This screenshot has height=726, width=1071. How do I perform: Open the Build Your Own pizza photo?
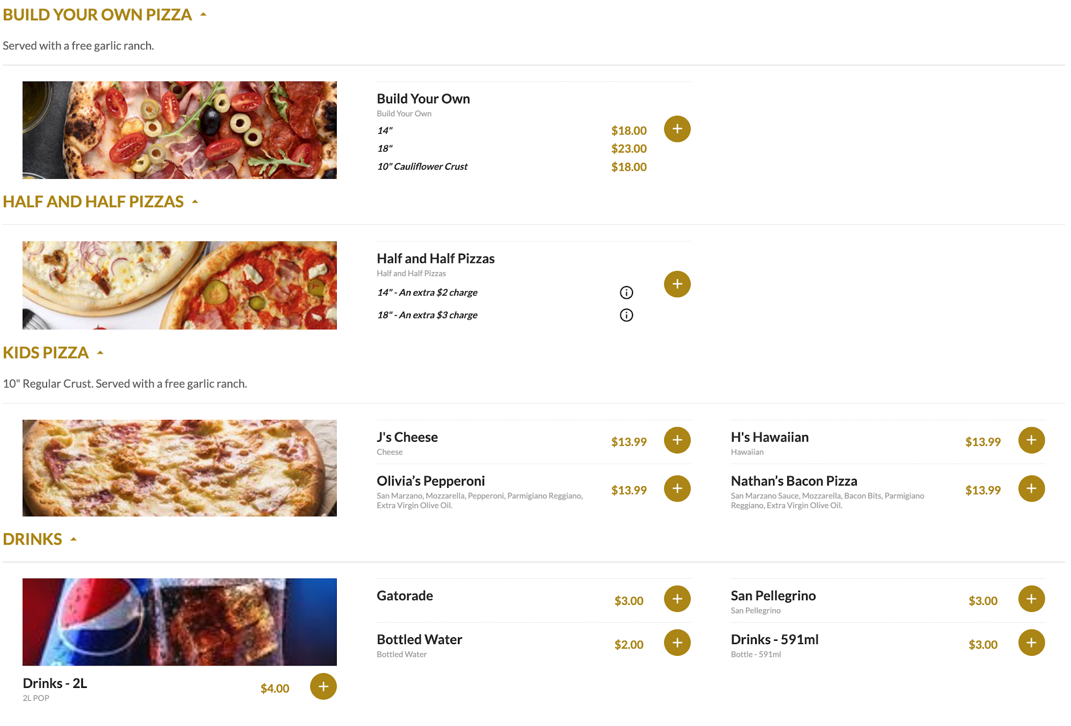tap(179, 130)
